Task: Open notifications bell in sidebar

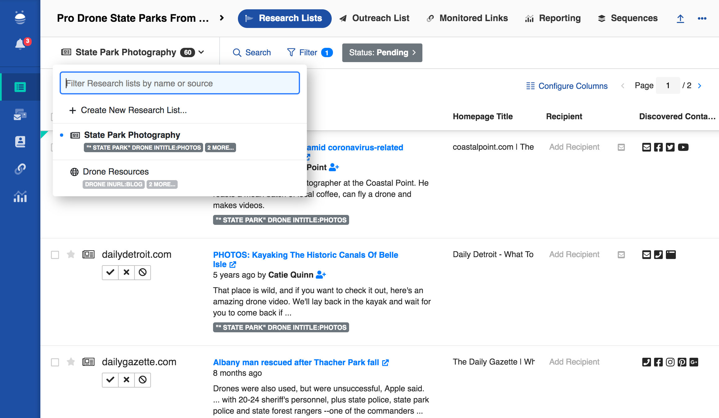Action: (x=20, y=44)
